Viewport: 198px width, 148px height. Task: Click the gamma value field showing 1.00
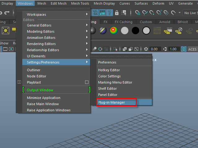[173, 49]
